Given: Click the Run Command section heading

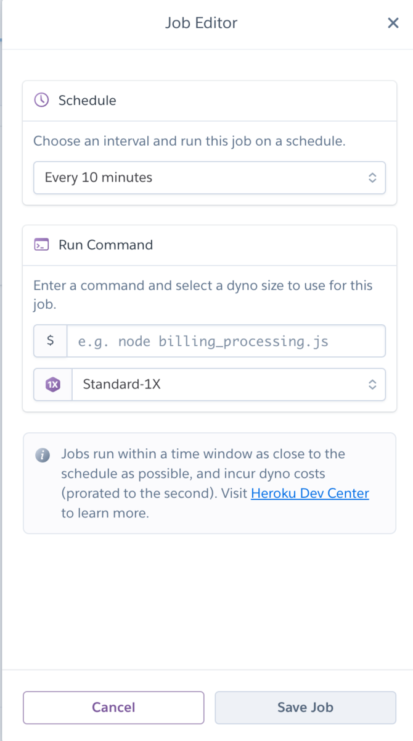Looking at the screenshot, I should (x=105, y=245).
